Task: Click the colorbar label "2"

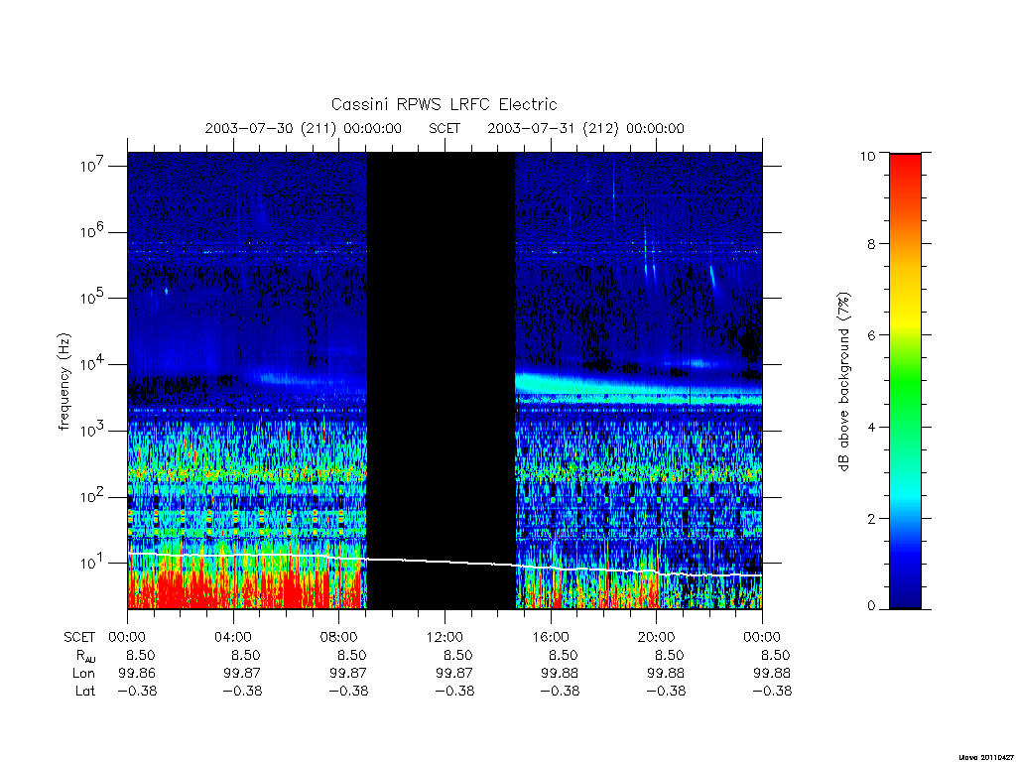Action: (871, 518)
